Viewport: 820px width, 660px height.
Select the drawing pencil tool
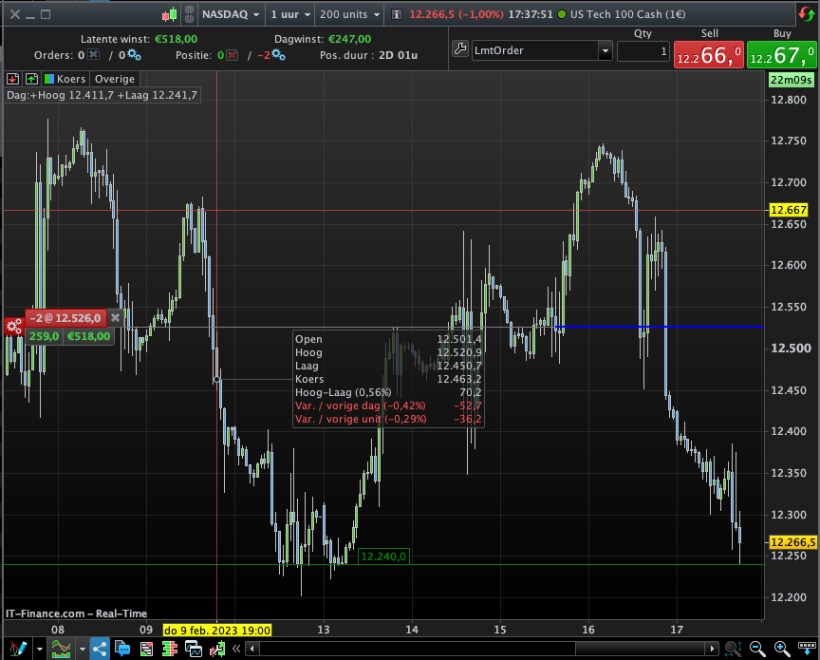tap(18, 649)
